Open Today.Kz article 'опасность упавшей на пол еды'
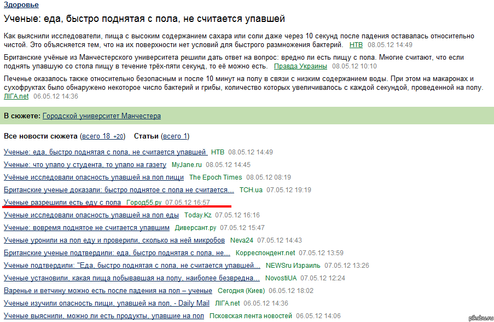The height and width of the screenshot is (322, 494). 91,215
